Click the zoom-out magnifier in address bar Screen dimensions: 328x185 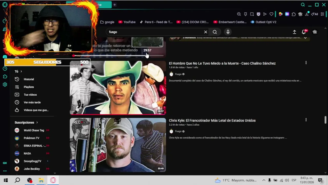point(239,14)
